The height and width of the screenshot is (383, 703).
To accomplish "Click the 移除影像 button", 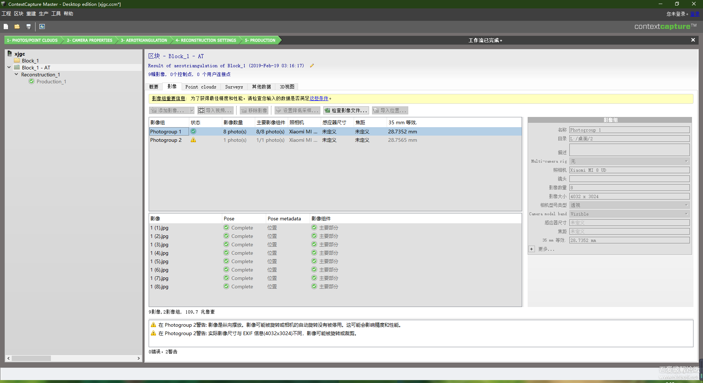I will 254,110.
